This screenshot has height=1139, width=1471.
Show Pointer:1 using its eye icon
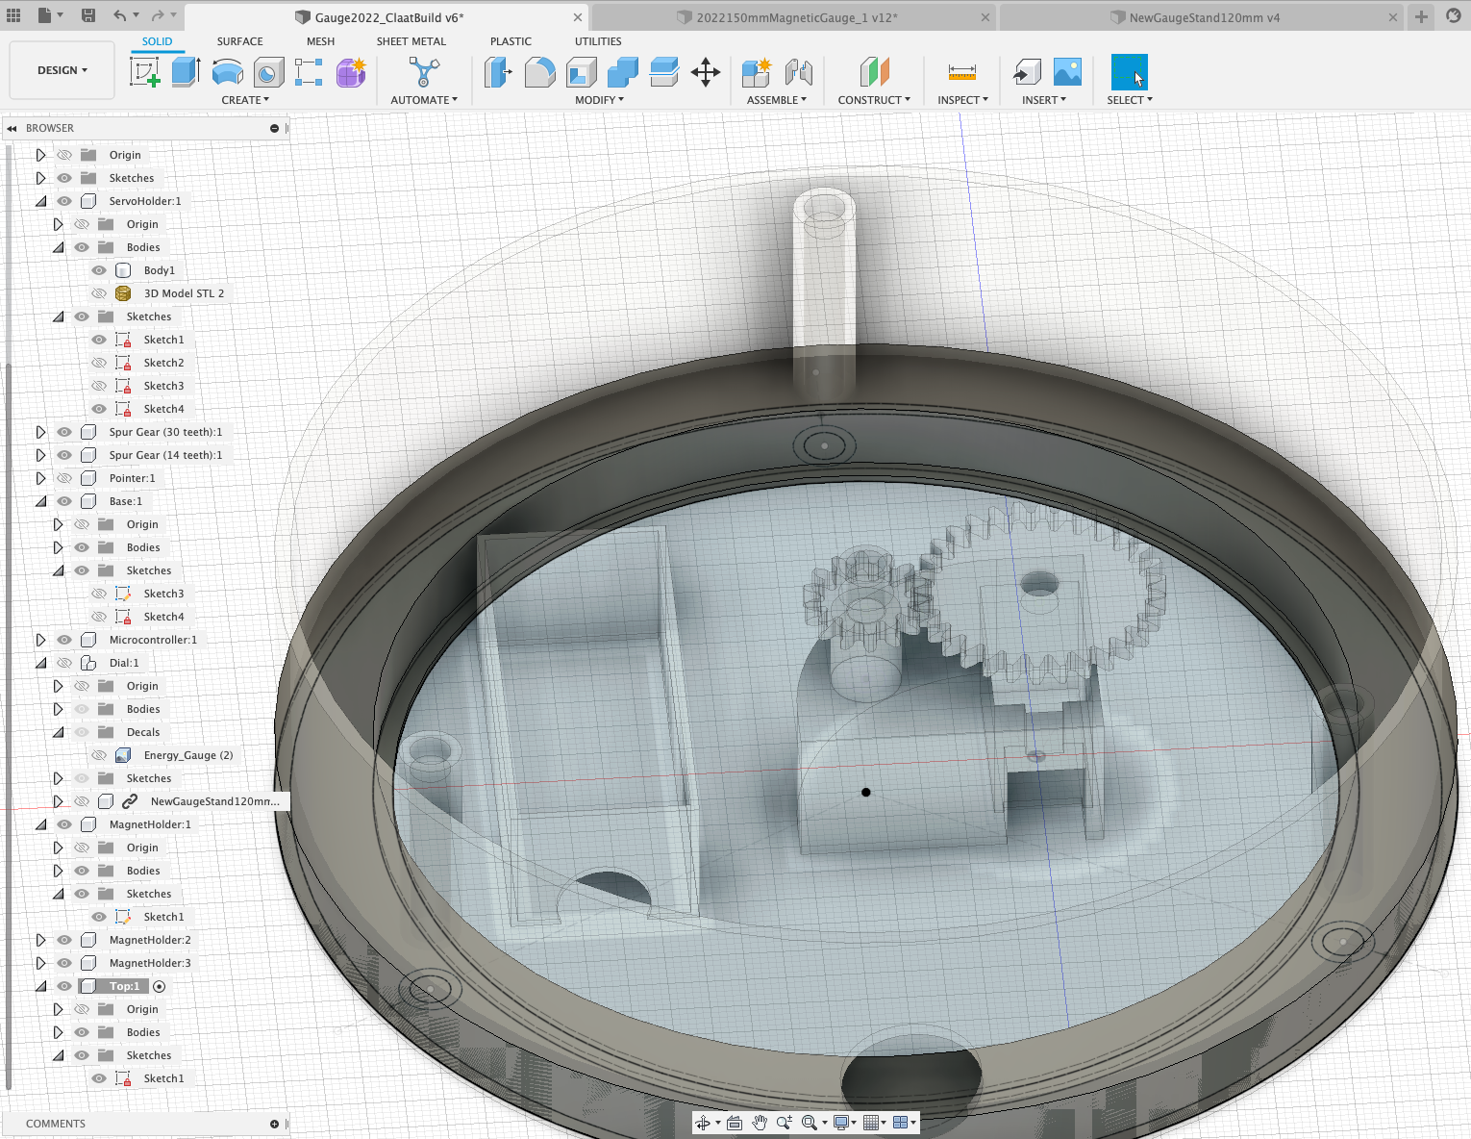pyautogui.click(x=64, y=478)
